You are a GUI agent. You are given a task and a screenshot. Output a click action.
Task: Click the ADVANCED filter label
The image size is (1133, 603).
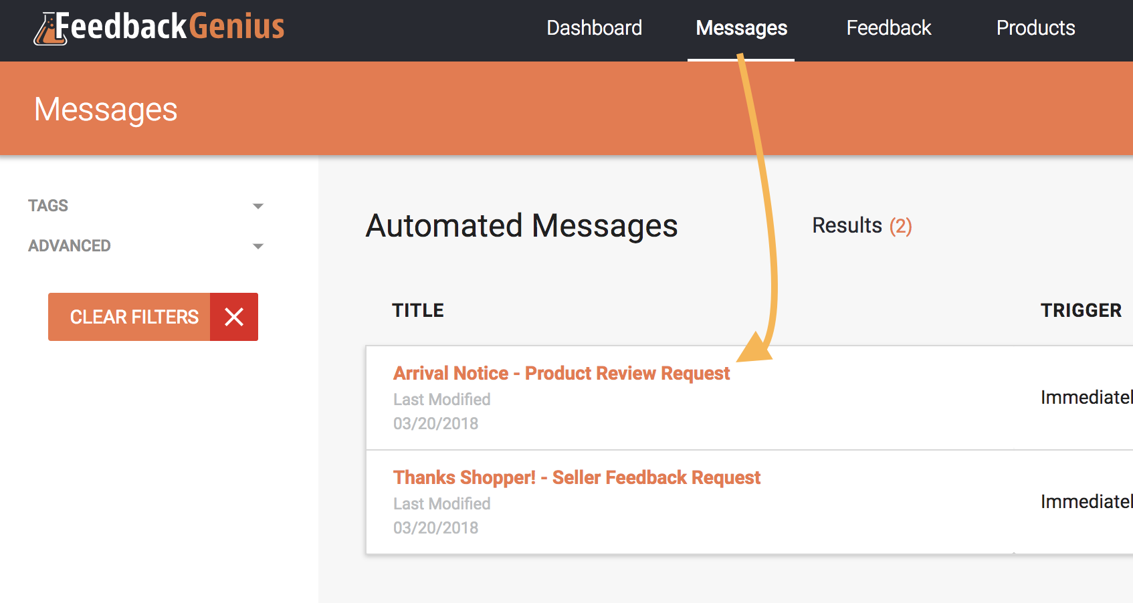click(70, 246)
